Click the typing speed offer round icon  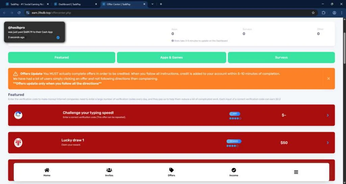18,115
